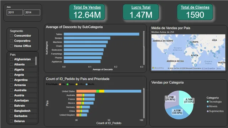
Task: Click the 'Segmento' slicer header
Action: tap(16, 31)
